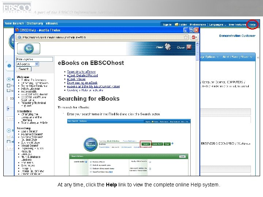Screen dimensions: 263x197
Task: Click the Sign In link
Action: tap(167, 25)
